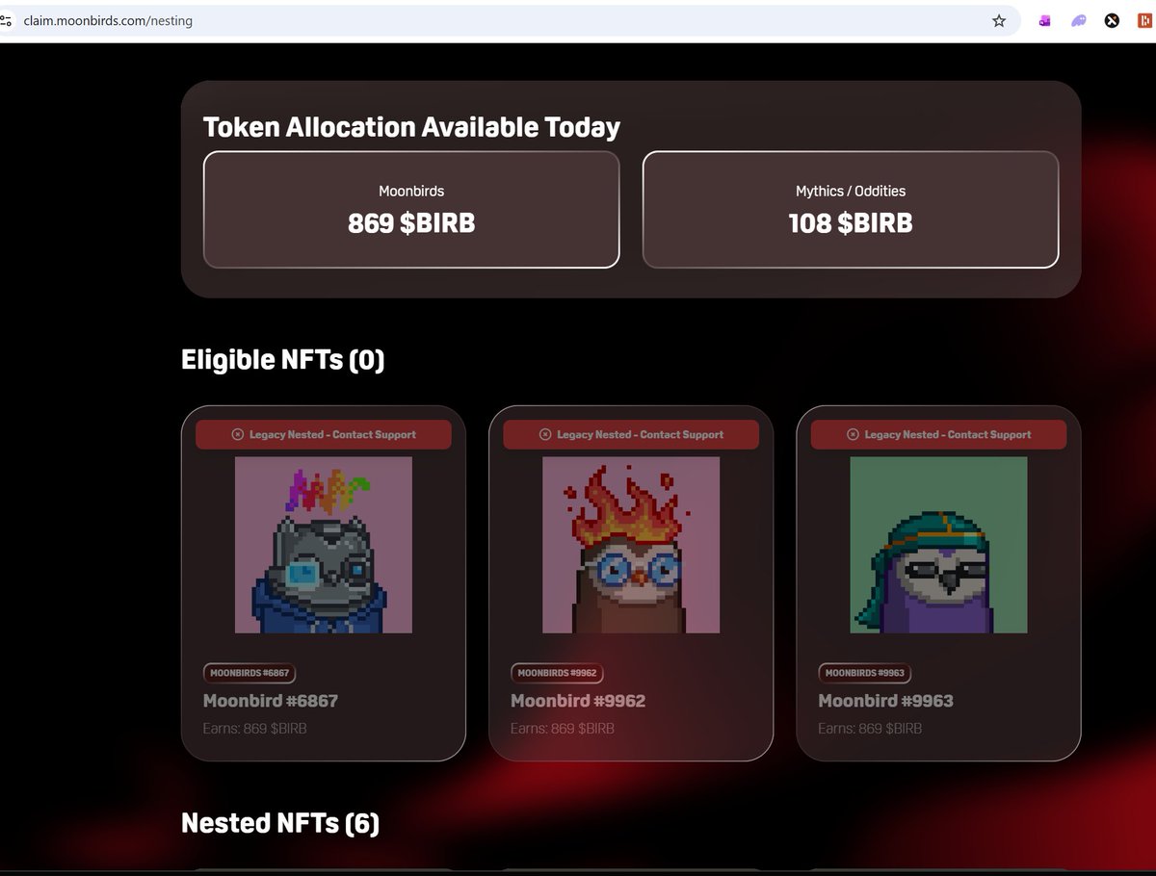This screenshot has width=1156, height=876.
Task: Click the Eligible NFTs (0) heading
Action: coord(283,360)
